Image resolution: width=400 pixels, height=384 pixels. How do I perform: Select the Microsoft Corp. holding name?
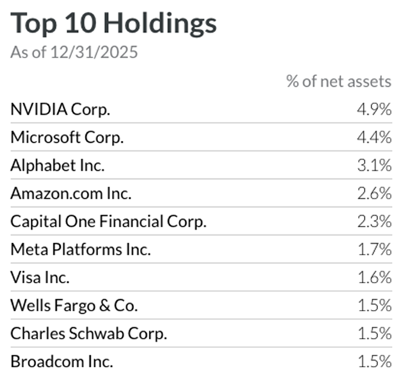(67, 138)
